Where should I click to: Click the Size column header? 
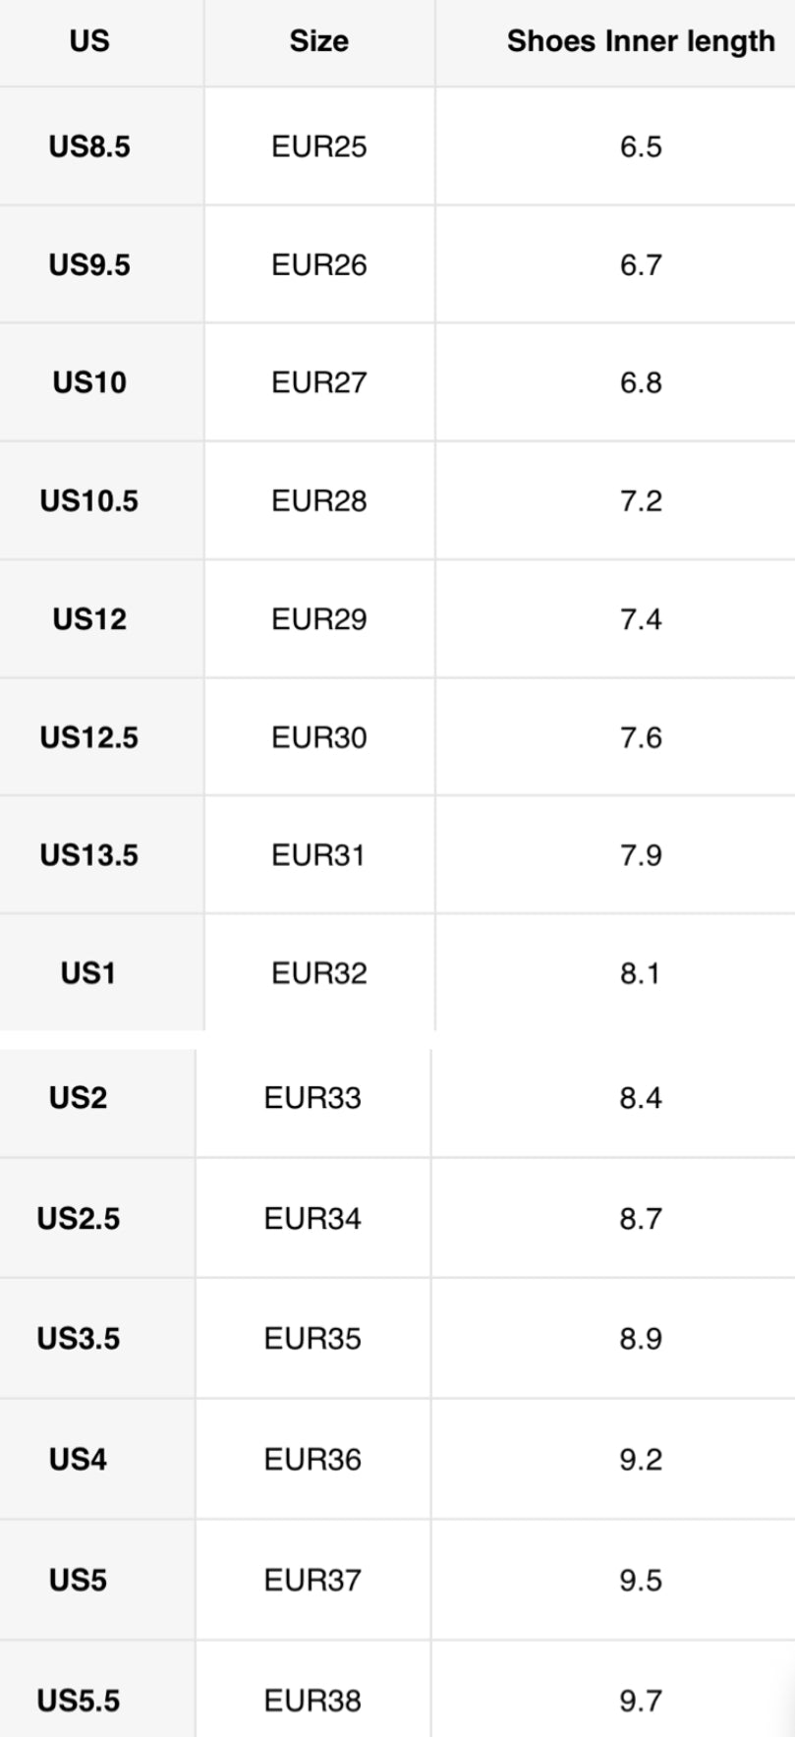point(318,41)
